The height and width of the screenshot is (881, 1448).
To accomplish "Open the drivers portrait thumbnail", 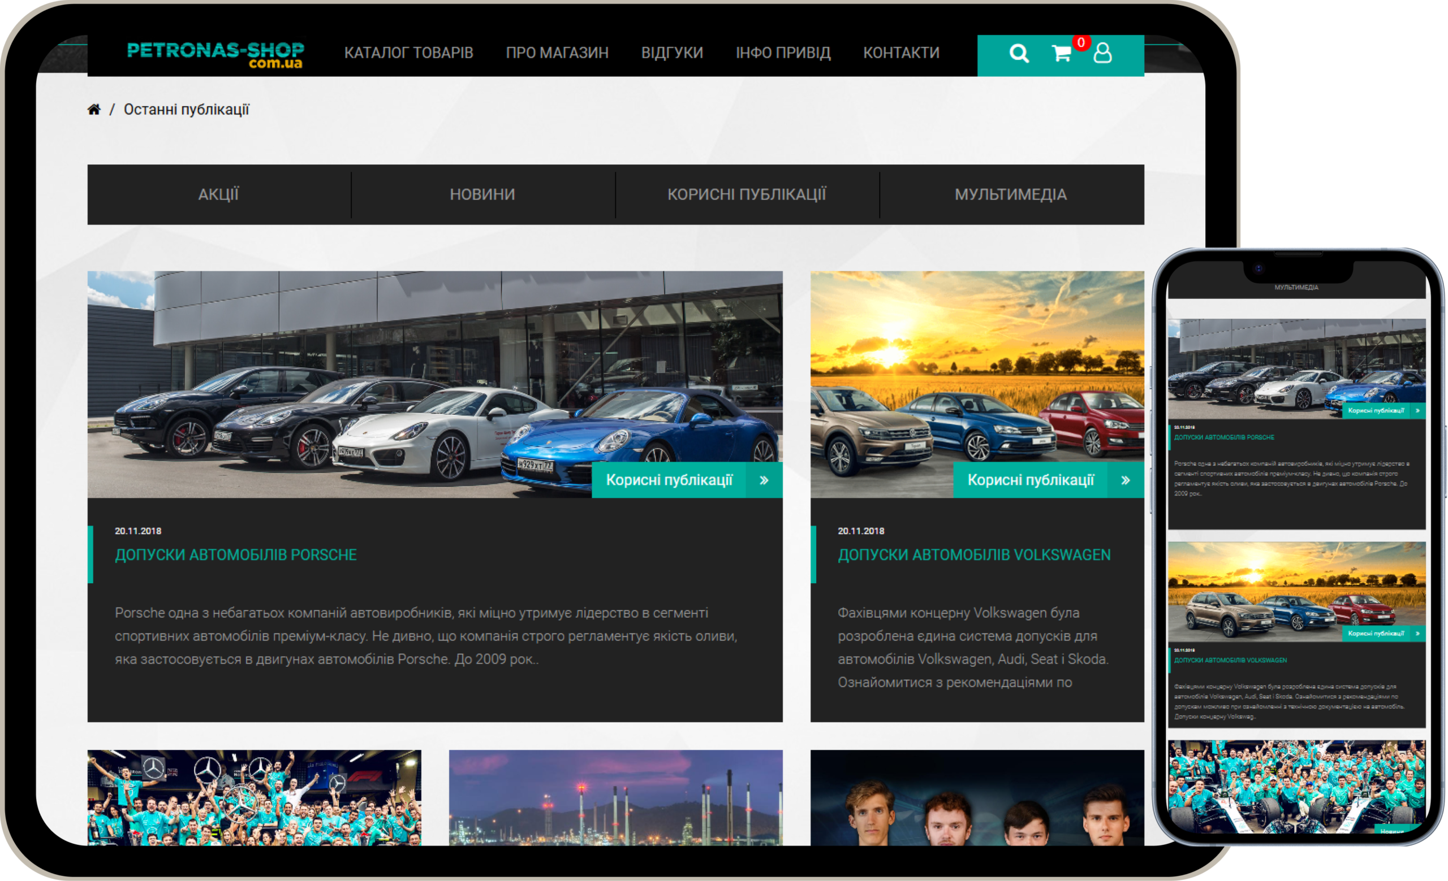I will pos(977,798).
